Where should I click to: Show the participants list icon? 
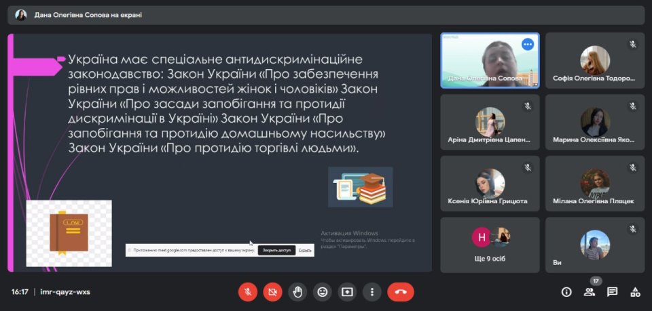point(590,292)
